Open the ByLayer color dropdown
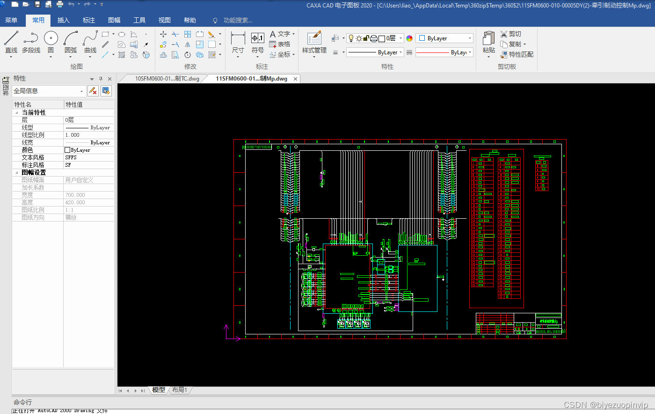 tap(445, 38)
